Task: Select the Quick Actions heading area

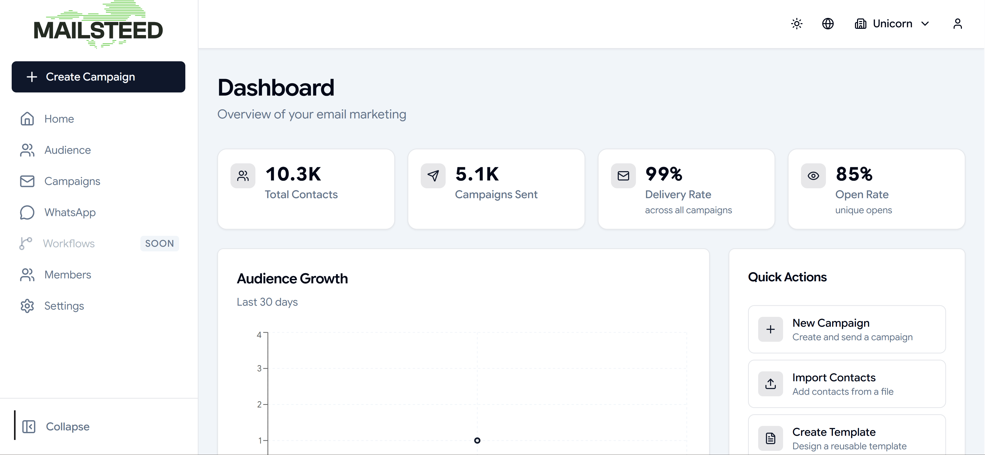Action: point(787,277)
